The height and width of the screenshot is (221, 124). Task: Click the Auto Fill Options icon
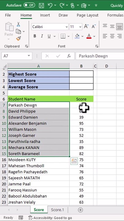74,161
